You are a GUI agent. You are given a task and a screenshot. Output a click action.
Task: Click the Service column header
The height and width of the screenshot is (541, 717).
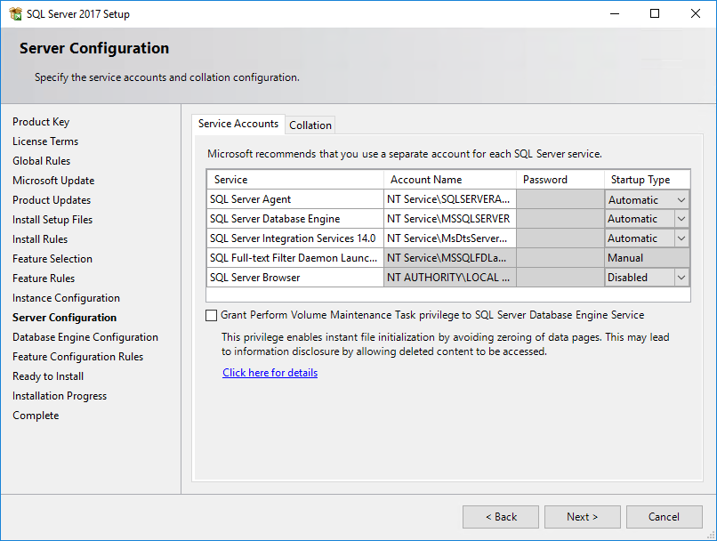295,180
